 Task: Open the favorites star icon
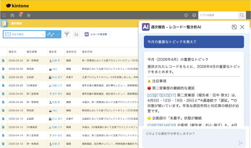(29, 15)
